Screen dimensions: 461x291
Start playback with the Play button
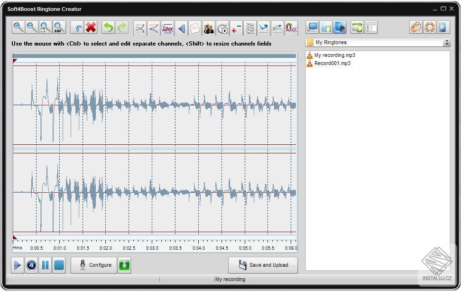18,265
